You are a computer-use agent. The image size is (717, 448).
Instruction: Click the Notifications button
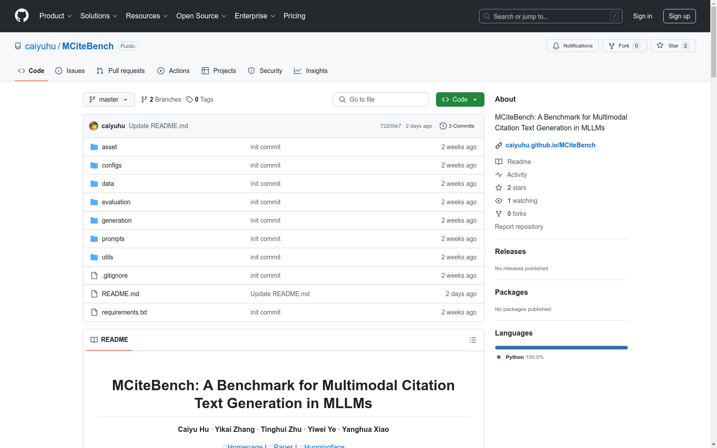click(572, 46)
